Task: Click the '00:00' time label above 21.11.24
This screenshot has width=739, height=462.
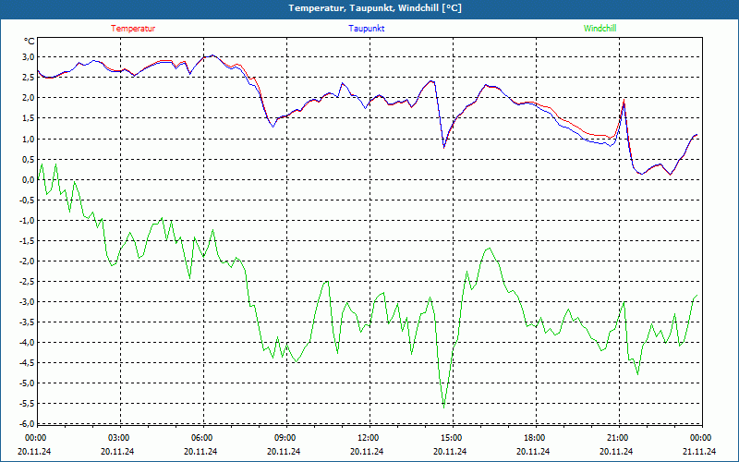Action: (700, 438)
